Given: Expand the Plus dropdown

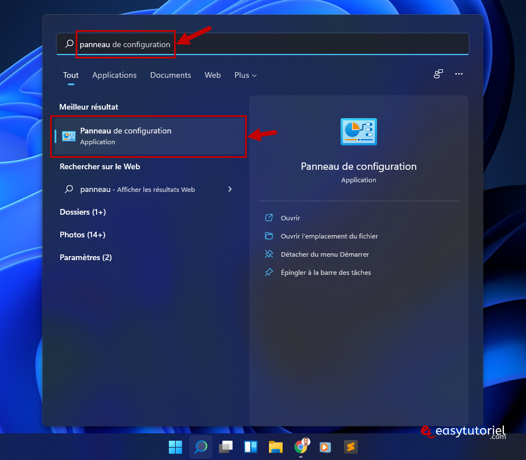Looking at the screenshot, I should click(x=246, y=75).
